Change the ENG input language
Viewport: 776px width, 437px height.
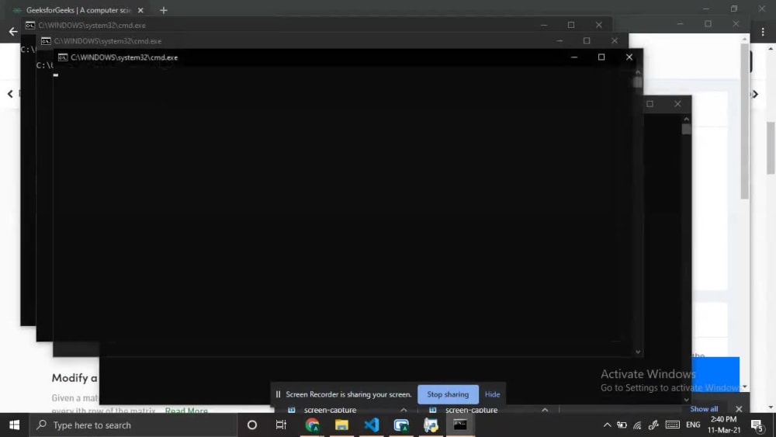tap(693, 425)
